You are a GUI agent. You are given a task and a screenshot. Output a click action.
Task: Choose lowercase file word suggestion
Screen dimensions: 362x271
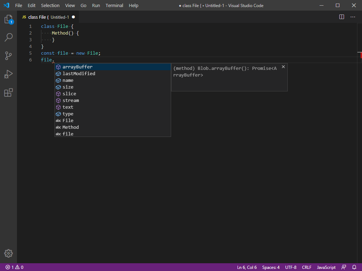coord(113,134)
